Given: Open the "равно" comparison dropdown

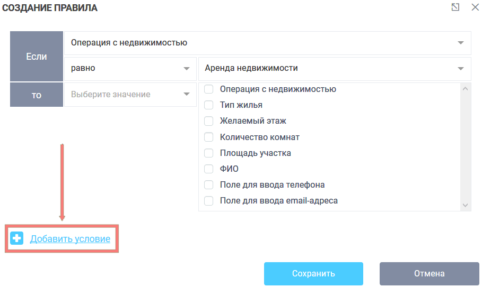Looking at the screenshot, I should [130, 69].
